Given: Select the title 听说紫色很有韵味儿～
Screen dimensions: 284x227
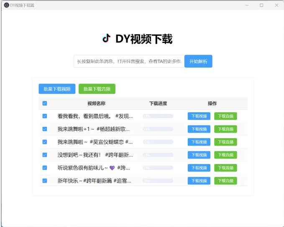Looking at the screenshot, I should [94, 168].
